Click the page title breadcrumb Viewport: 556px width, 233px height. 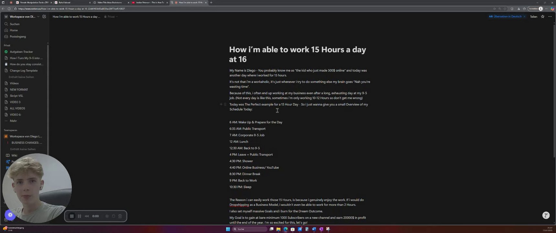(76, 17)
